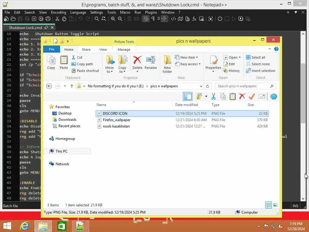Open Notepad++ Language menu
Screen dimensions: 309x232
[78, 12]
